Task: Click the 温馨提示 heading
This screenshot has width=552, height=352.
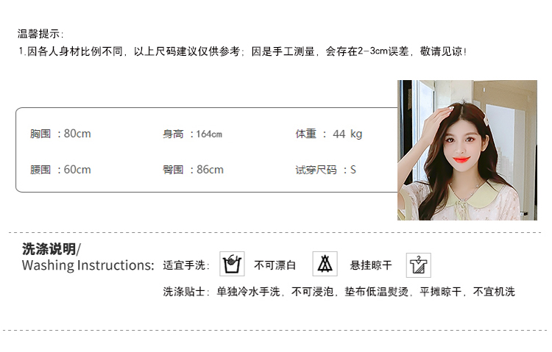Action: (x=40, y=34)
